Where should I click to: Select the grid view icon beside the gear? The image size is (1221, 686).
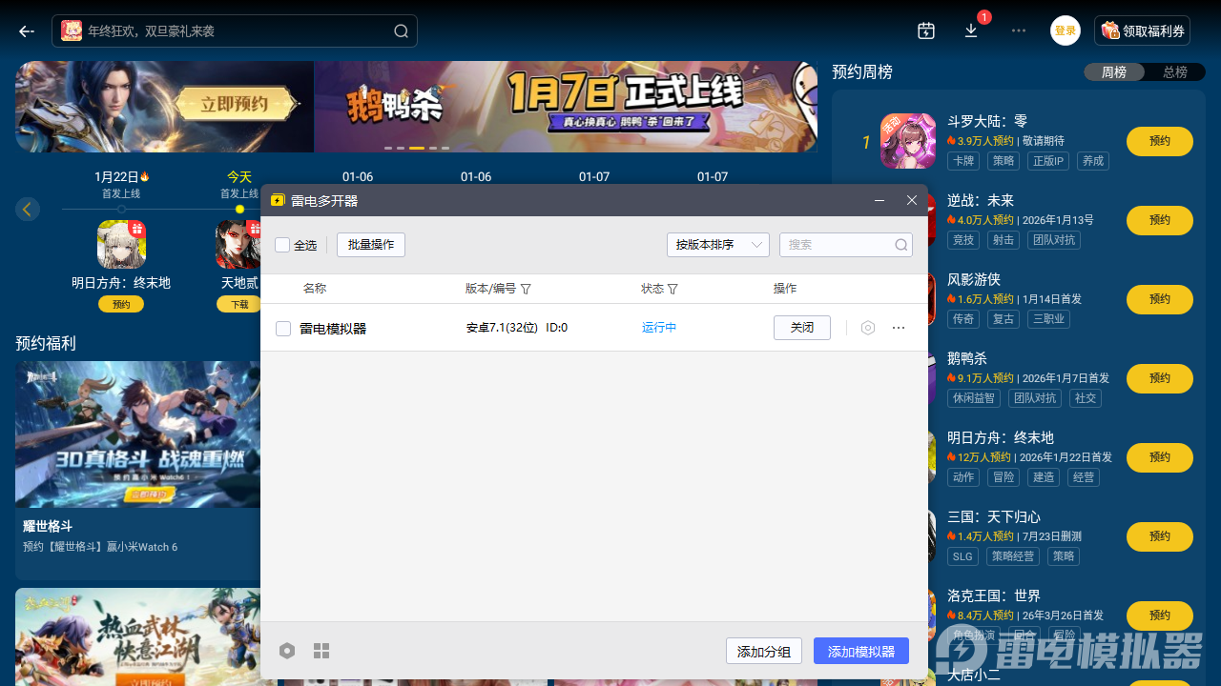[321, 651]
